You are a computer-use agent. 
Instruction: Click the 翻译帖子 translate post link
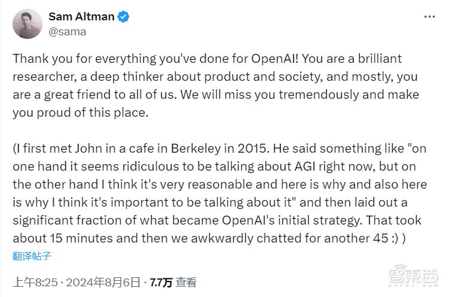tap(32, 257)
